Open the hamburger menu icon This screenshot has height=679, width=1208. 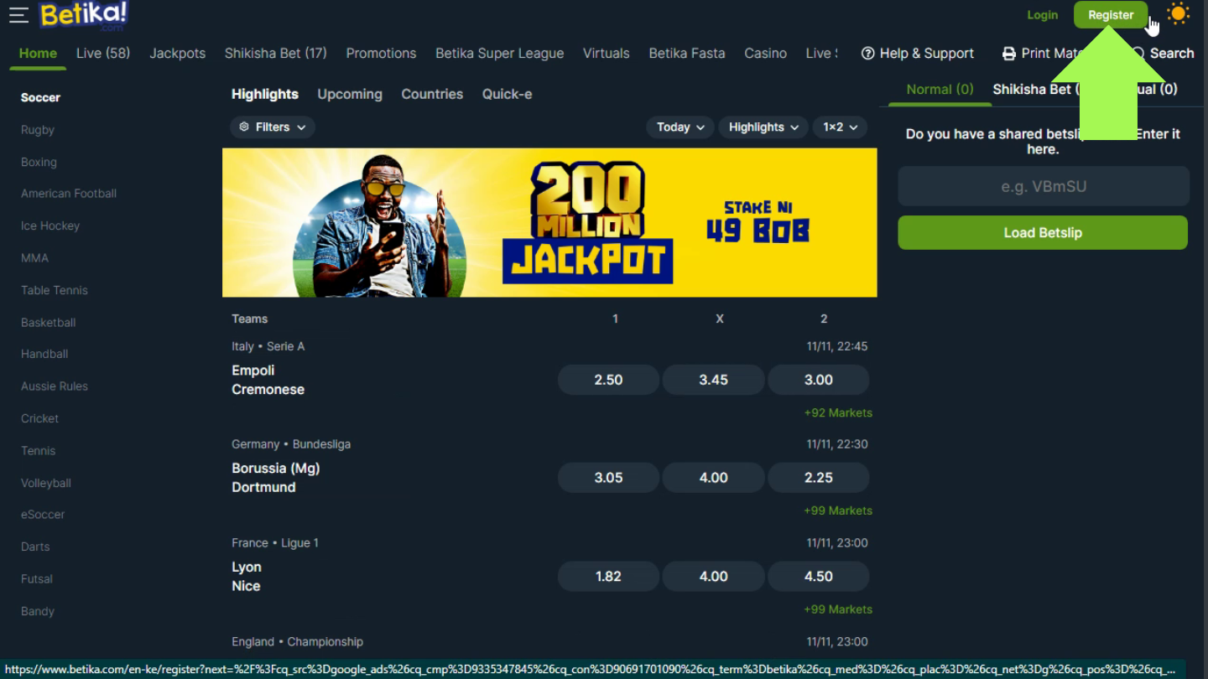click(x=18, y=15)
